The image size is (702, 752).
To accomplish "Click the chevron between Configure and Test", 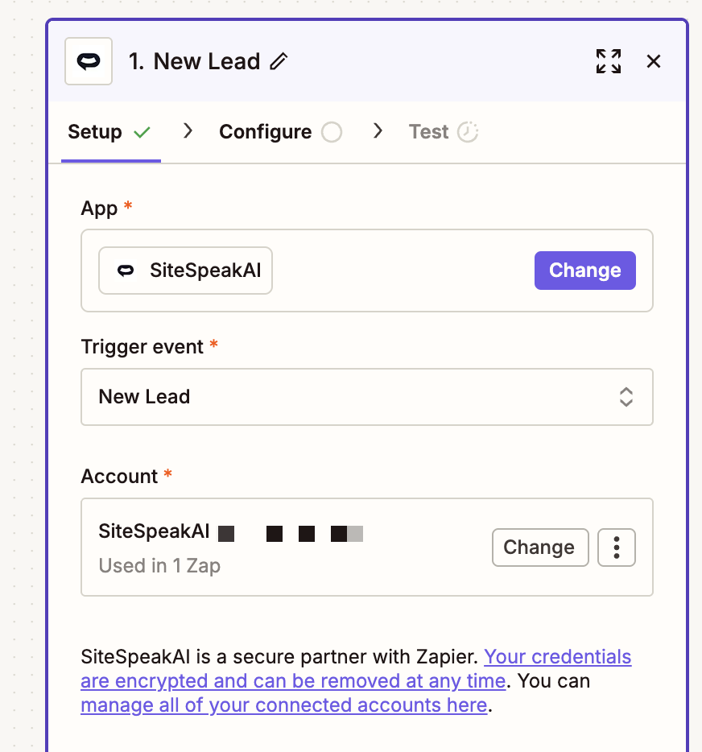I will [x=378, y=130].
